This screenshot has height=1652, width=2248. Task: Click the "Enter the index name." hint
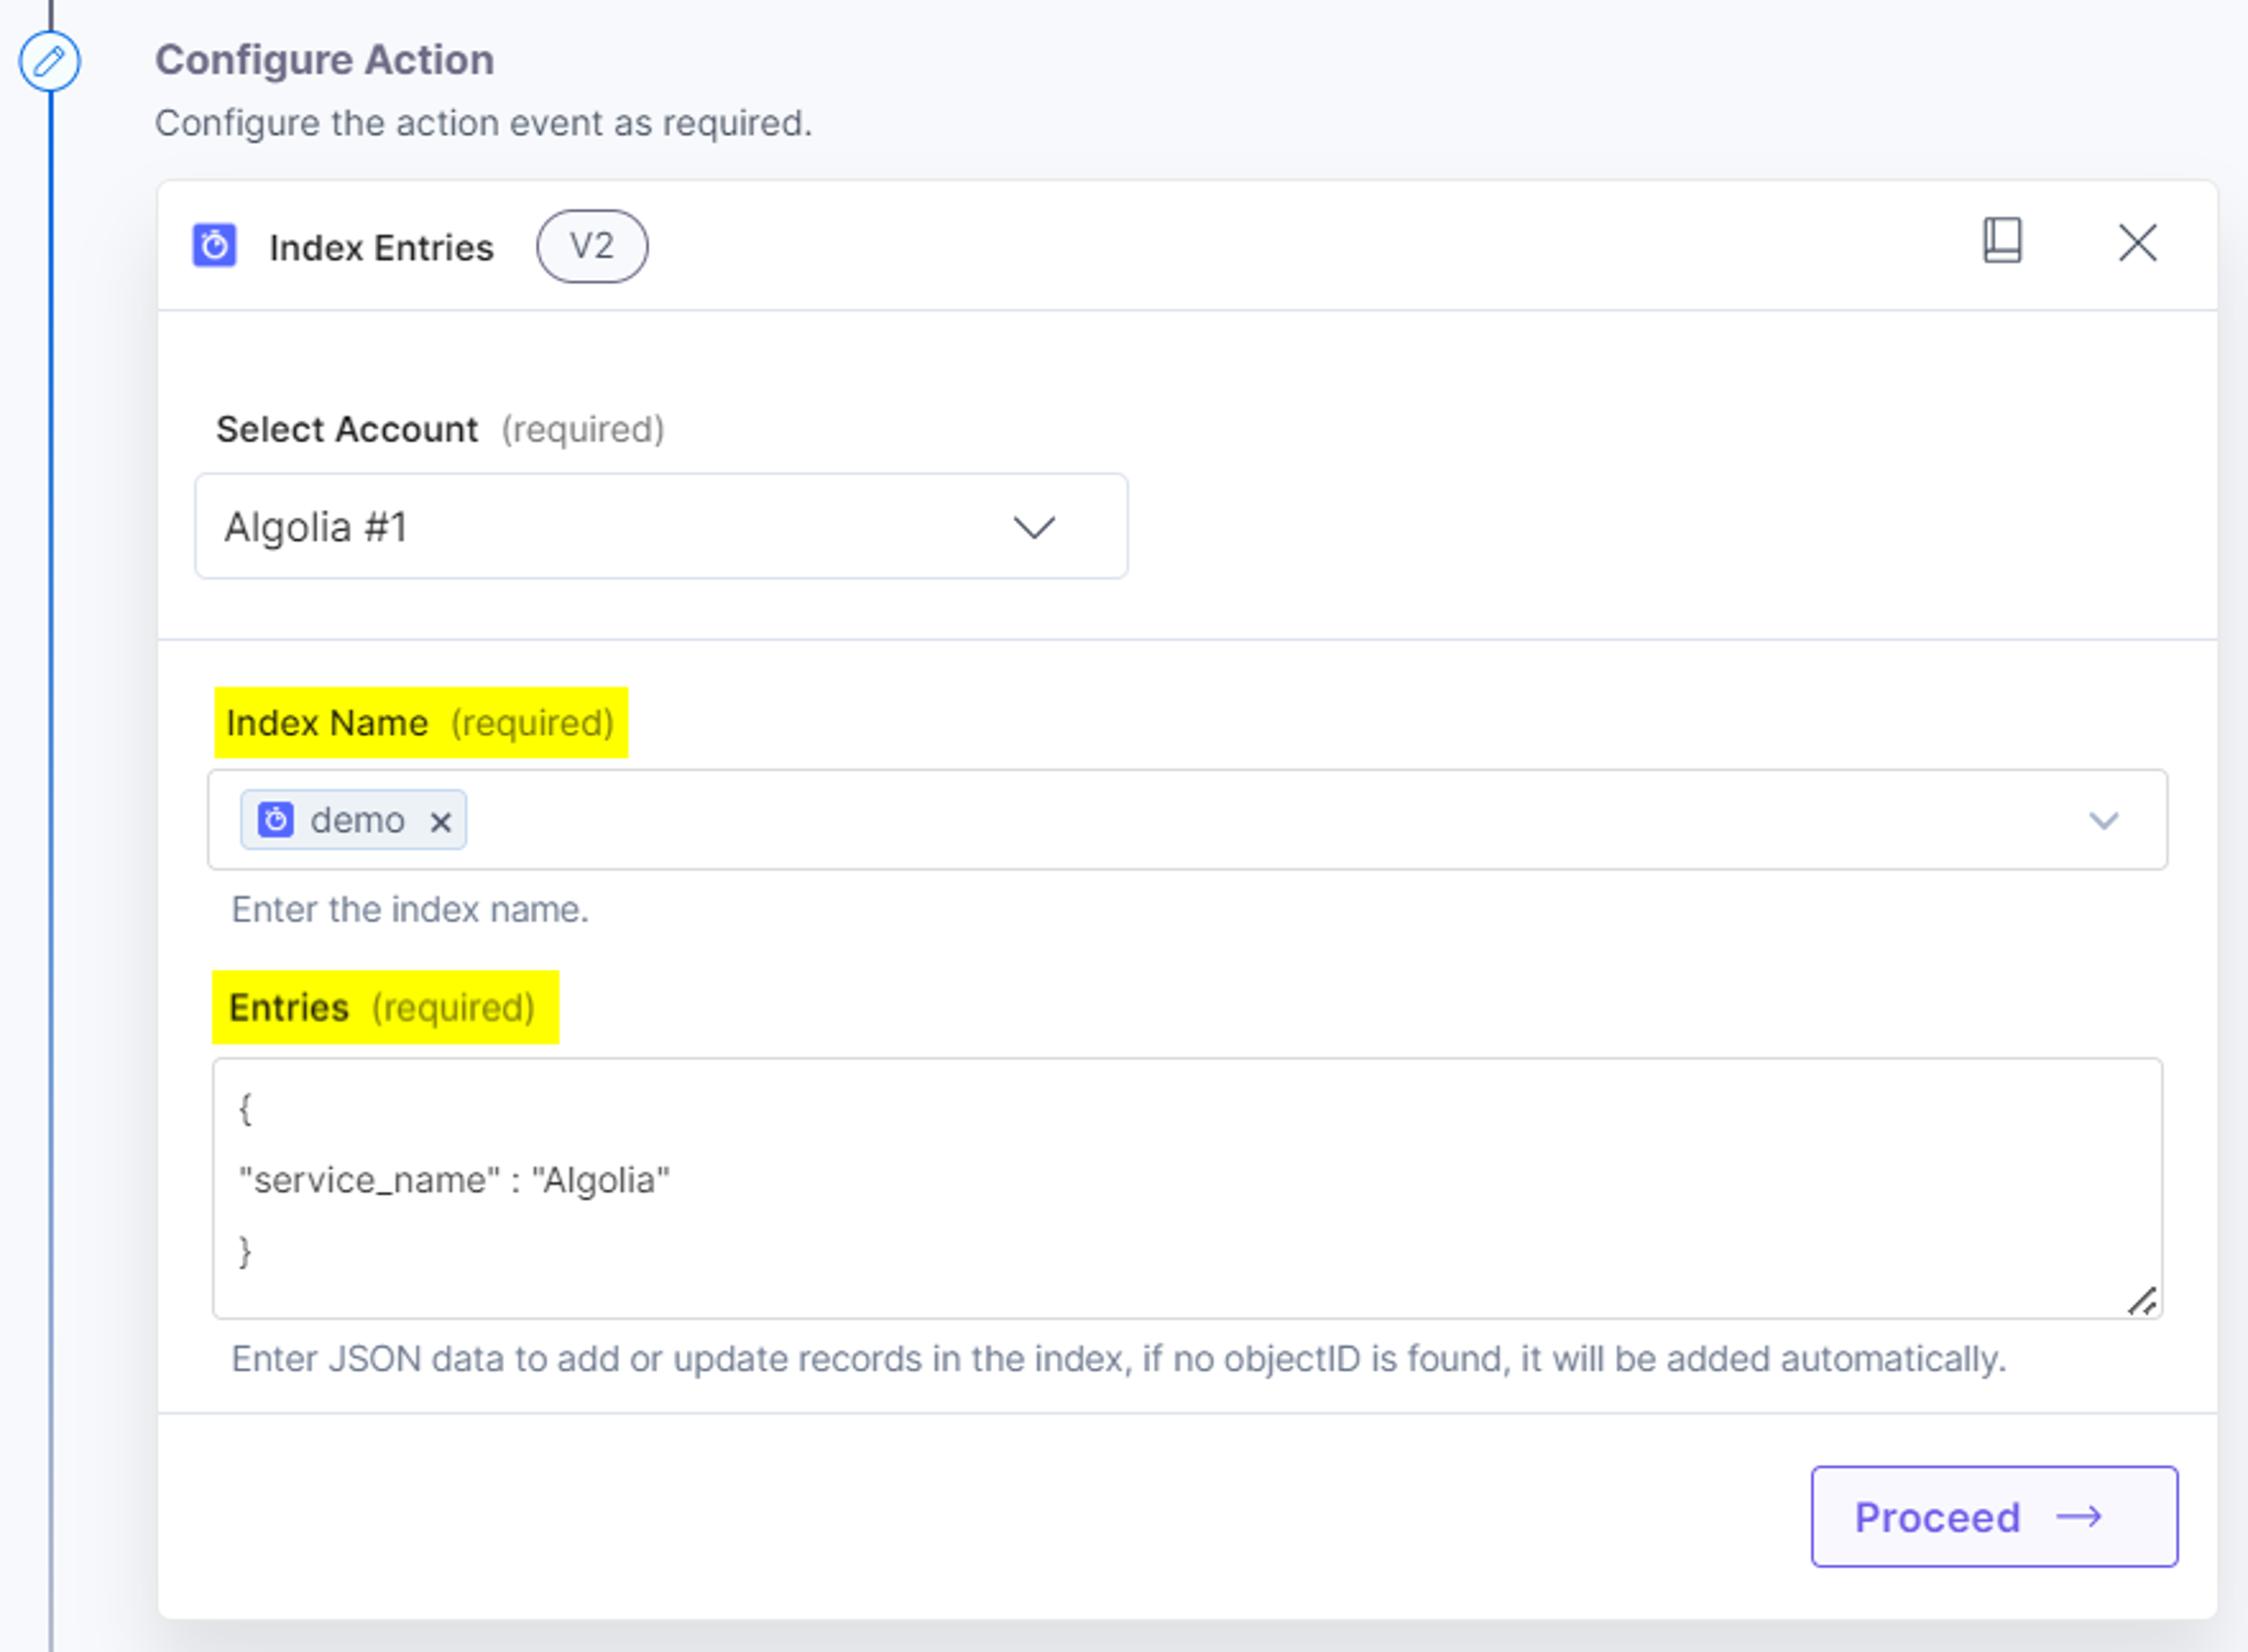point(410,910)
